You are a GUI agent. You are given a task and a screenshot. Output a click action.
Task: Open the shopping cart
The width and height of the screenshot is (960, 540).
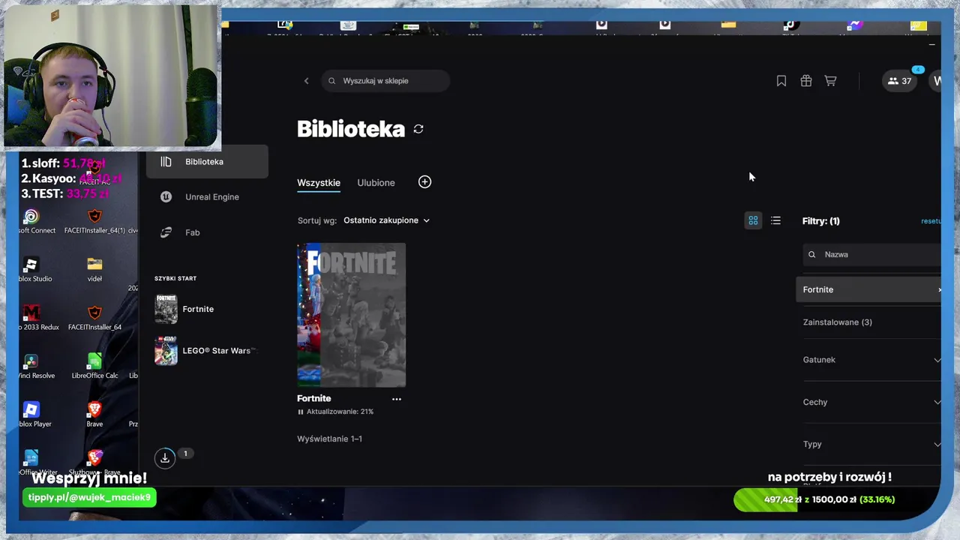pyautogui.click(x=830, y=81)
